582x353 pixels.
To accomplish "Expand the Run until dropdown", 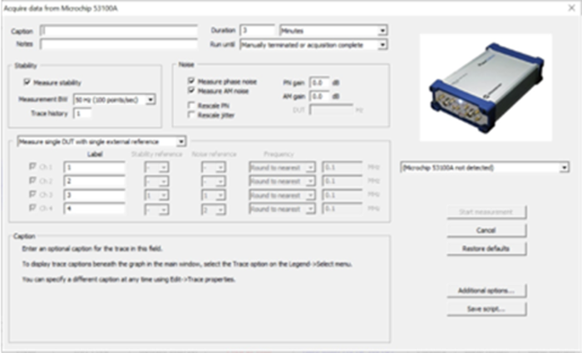I will 313,44.
